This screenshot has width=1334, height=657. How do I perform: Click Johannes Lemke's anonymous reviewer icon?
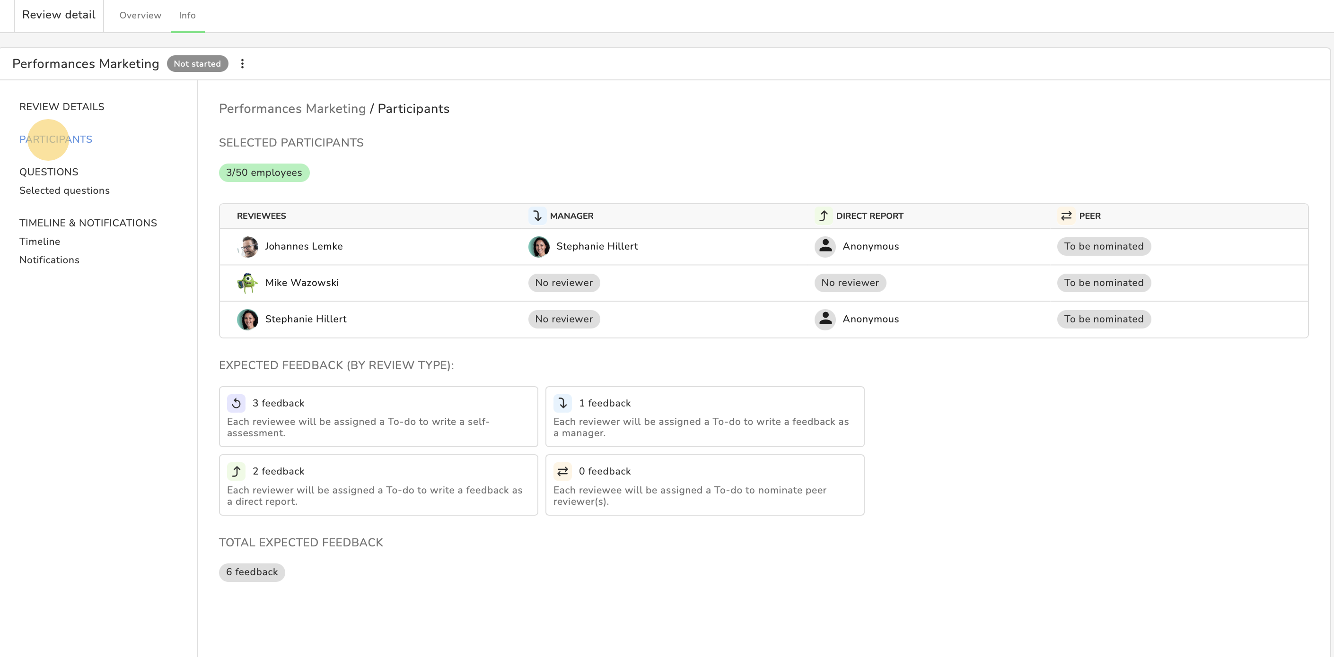825,246
